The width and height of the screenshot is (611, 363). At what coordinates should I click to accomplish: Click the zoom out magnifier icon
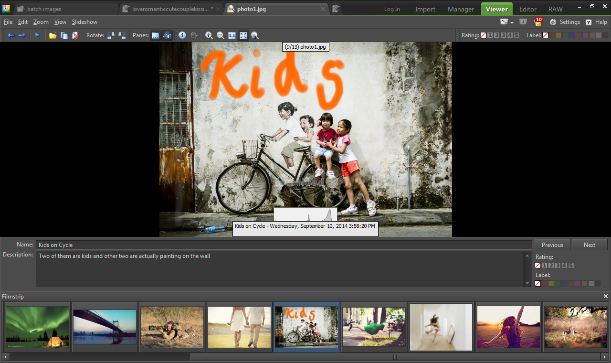[221, 35]
